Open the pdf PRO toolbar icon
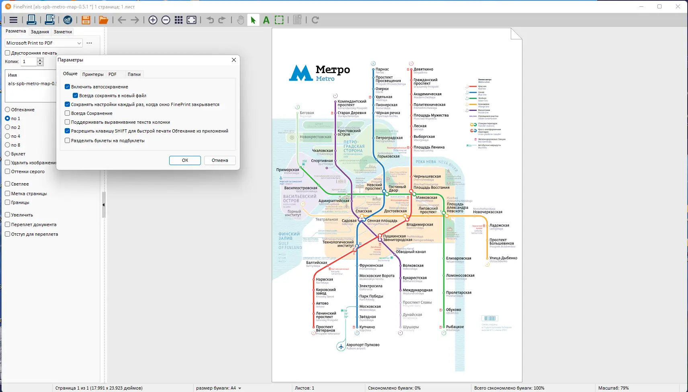Screen dimensions: 688x392 (68, 20)
